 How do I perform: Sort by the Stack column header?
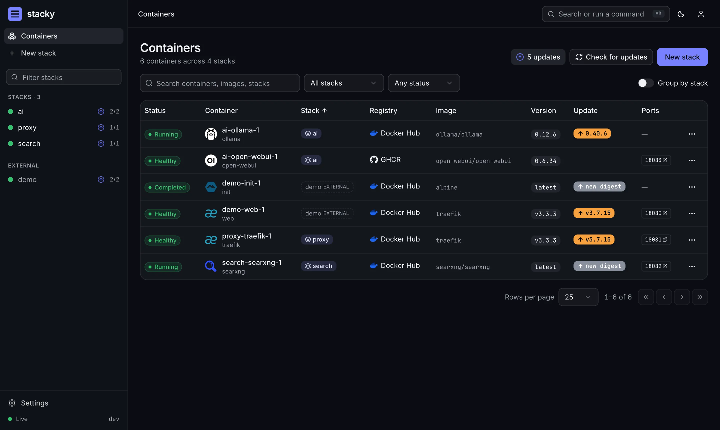(x=314, y=111)
